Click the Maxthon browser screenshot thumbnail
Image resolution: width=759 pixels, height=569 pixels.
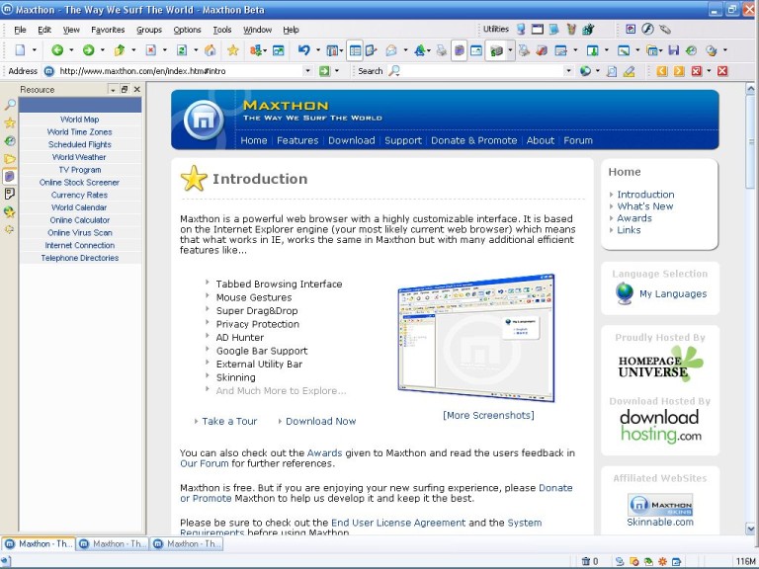pos(475,338)
